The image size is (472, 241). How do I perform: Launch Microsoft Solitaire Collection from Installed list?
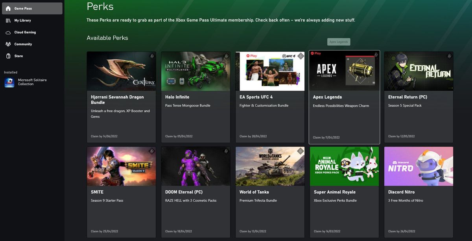click(x=32, y=82)
